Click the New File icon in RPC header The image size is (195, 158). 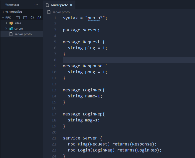click(18, 18)
